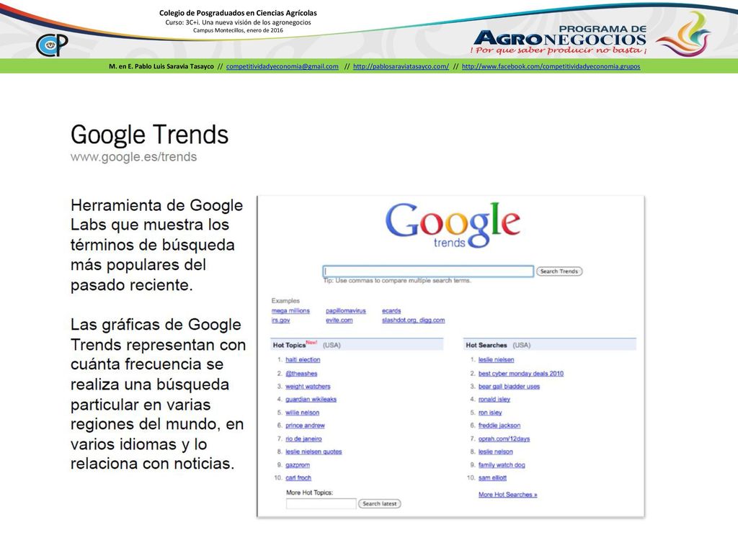Screen dimensions: 738x553
Task: Open the More Hot Searches link
Action: 507,495
